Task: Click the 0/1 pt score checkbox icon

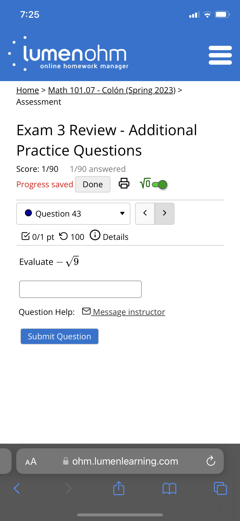Action: point(26,236)
